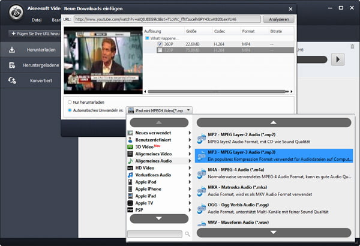Select Allgemeines Audio category label

tap(154, 161)
